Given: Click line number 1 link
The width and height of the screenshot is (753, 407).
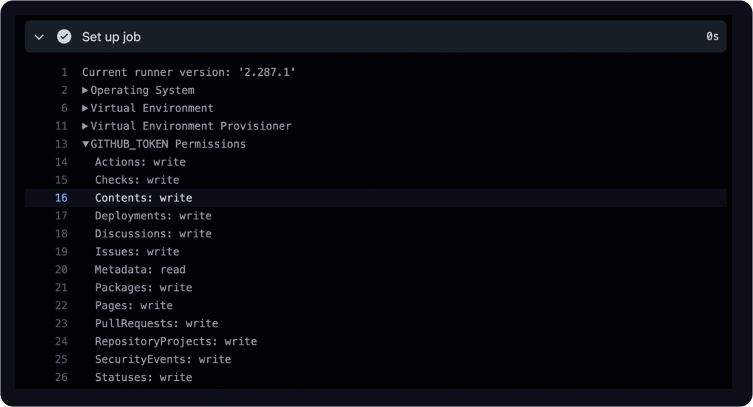Looking at the screenshot, I should click(64, 72).
